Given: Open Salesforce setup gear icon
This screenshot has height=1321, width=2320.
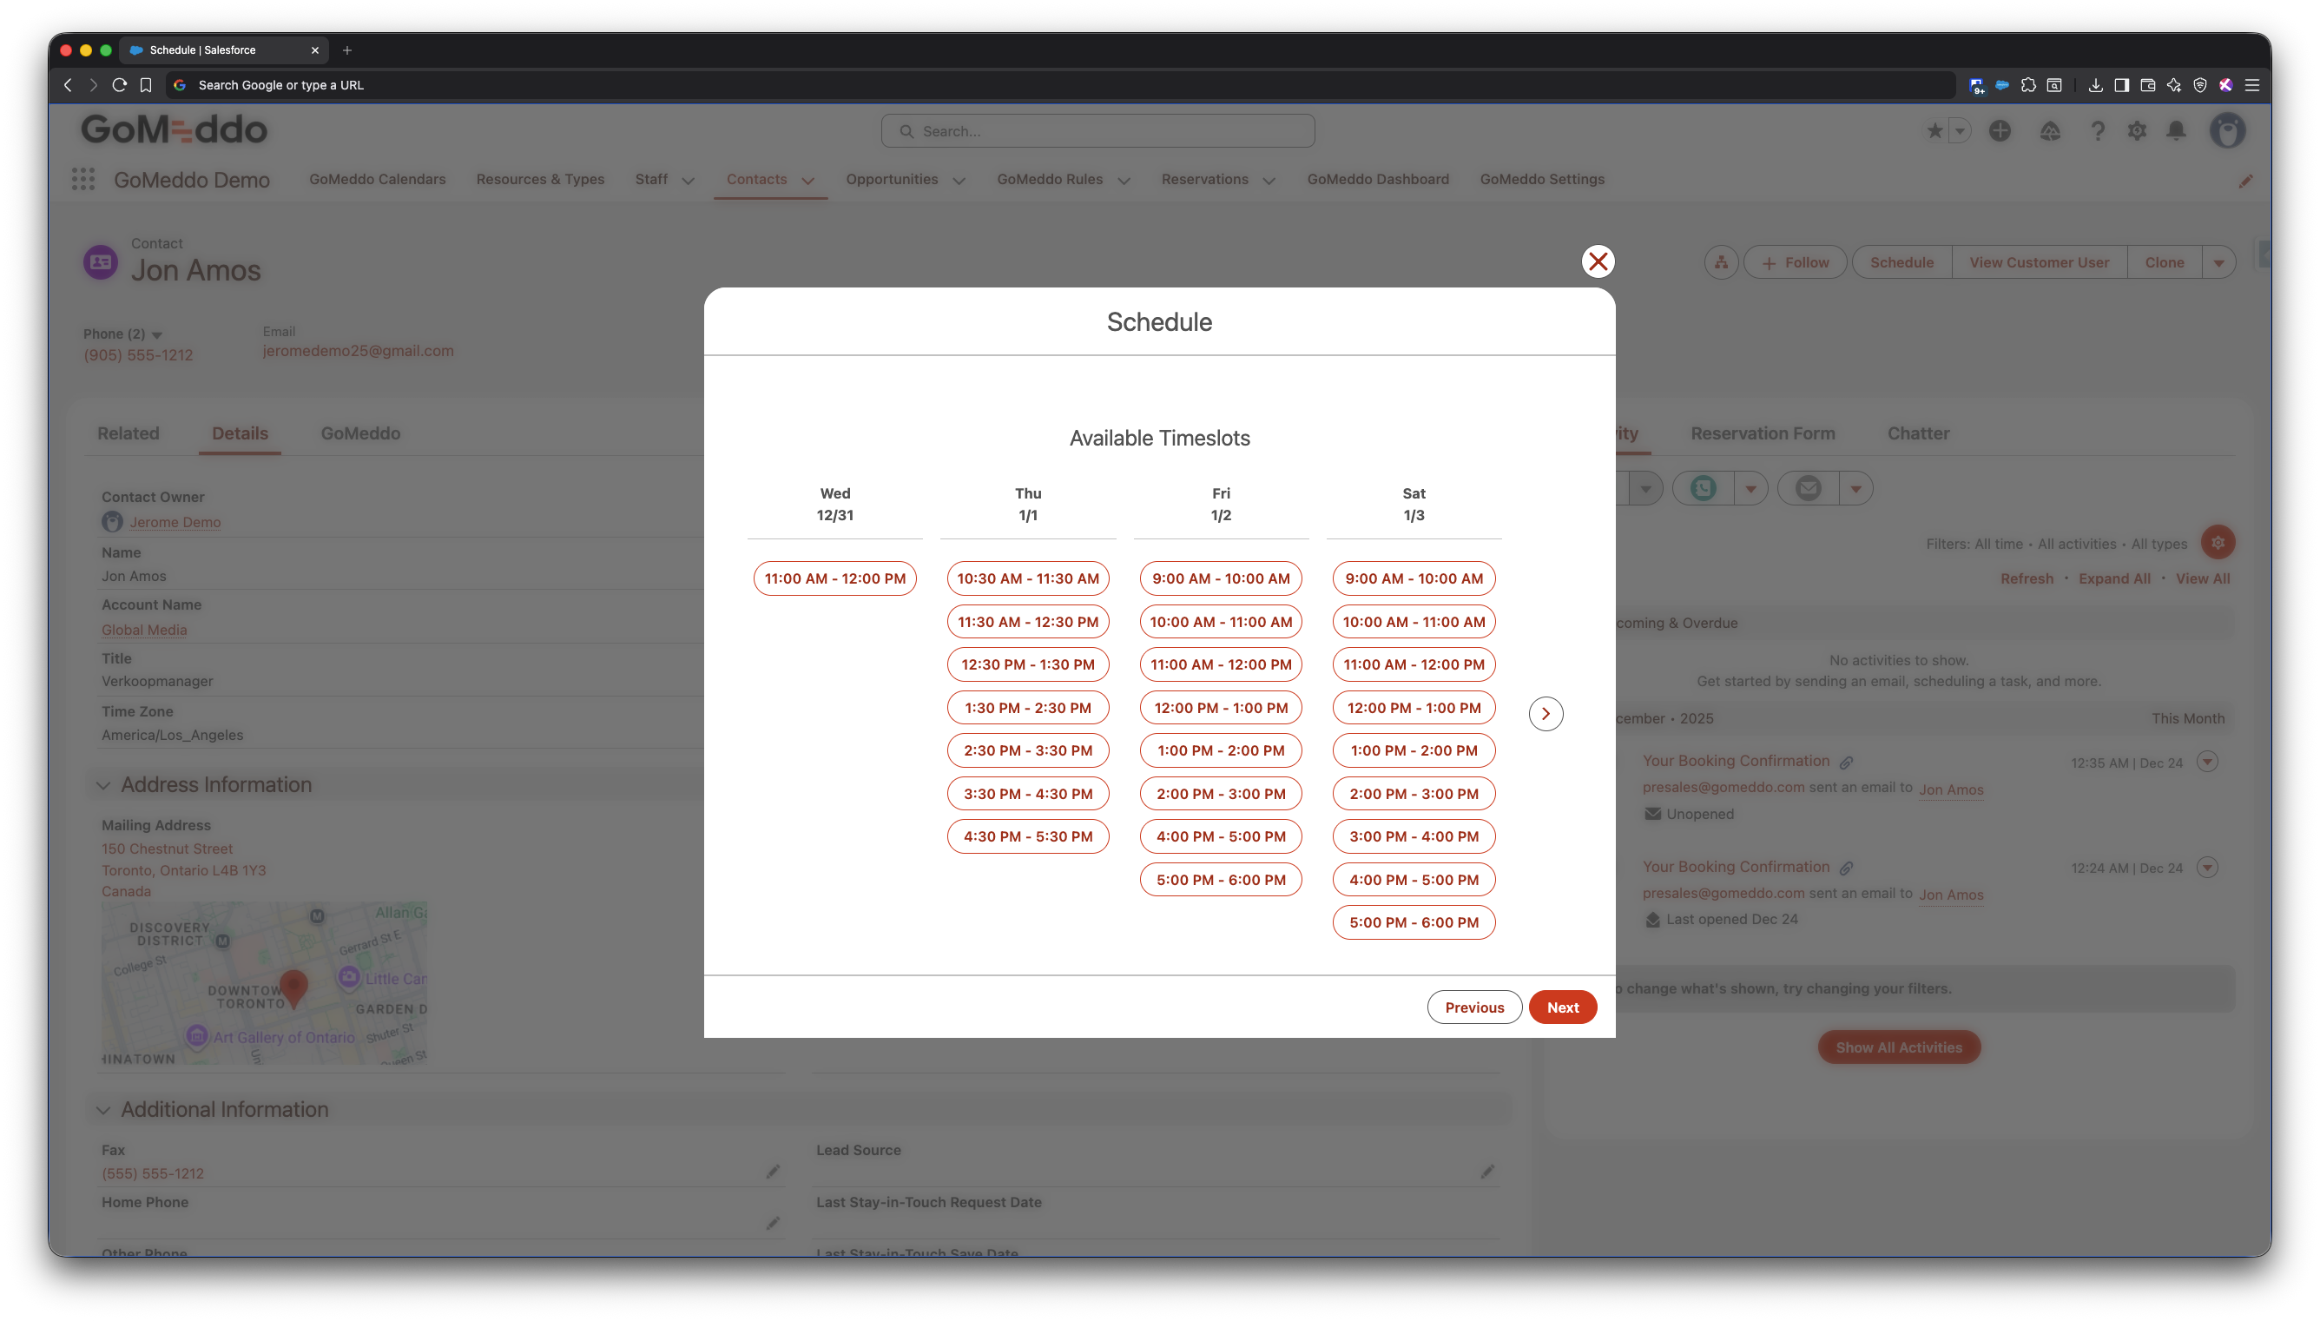Looking at the screenshot, I should [2137, 131].
